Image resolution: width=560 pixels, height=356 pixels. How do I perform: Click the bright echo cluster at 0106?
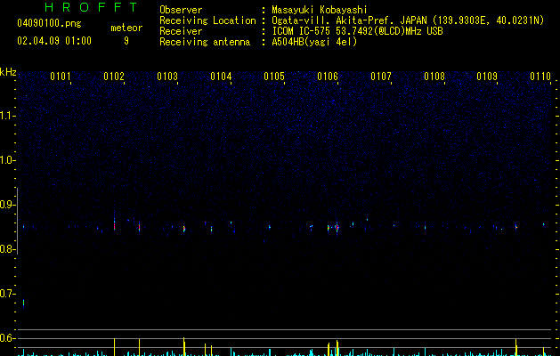(337, 227)
